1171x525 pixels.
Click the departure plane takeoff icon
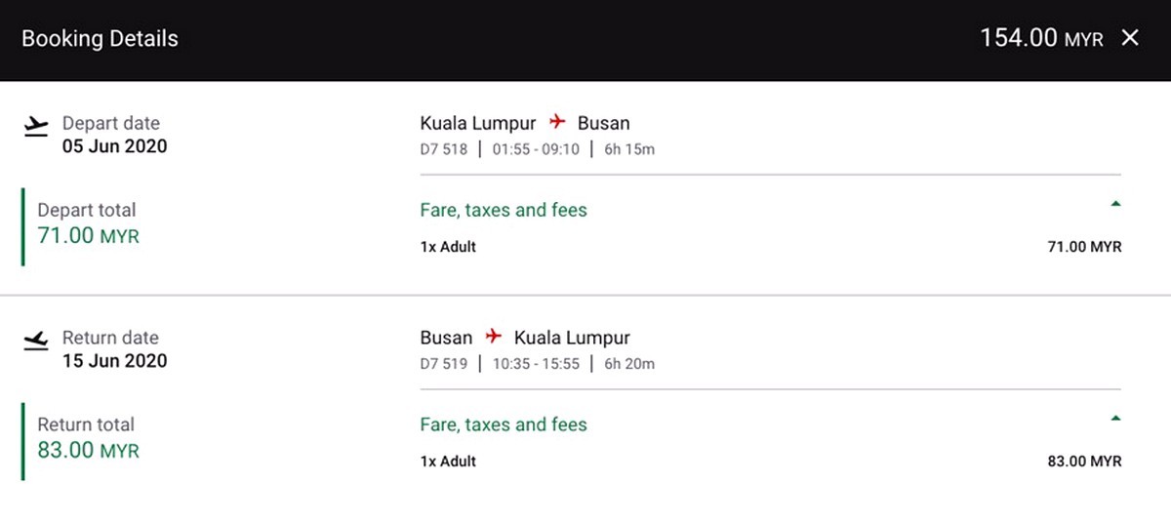coord(35,125)
